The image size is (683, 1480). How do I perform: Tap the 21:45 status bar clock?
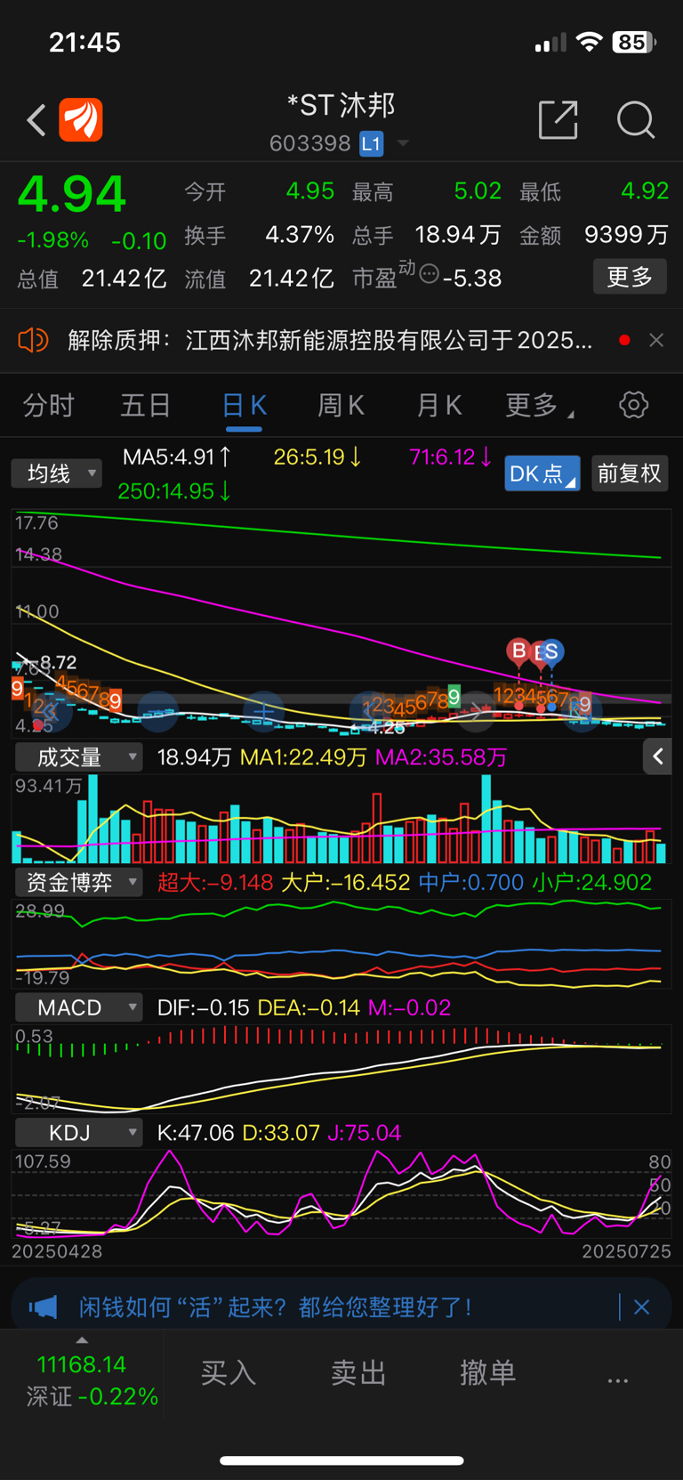click(x=84, y=42)
